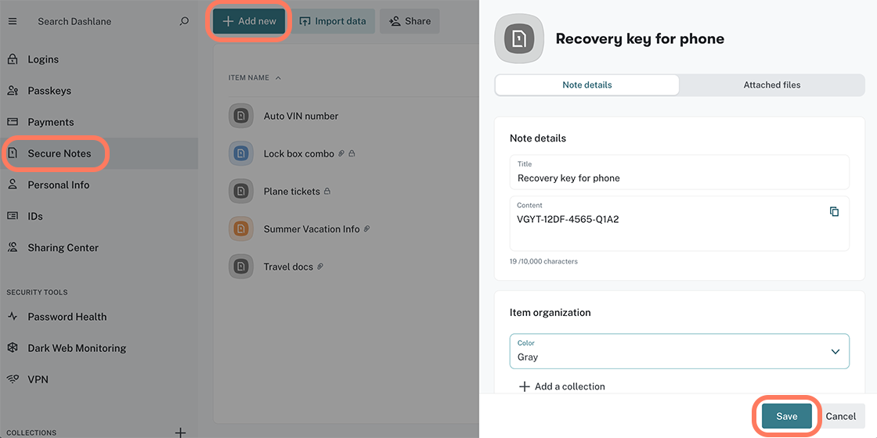Click the Lock box combo note icon
This screenshot has height=438, width=877.
pyautogui.click(x=241, y=154)
